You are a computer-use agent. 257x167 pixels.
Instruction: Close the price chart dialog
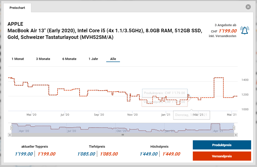click(x=248, y=7)
